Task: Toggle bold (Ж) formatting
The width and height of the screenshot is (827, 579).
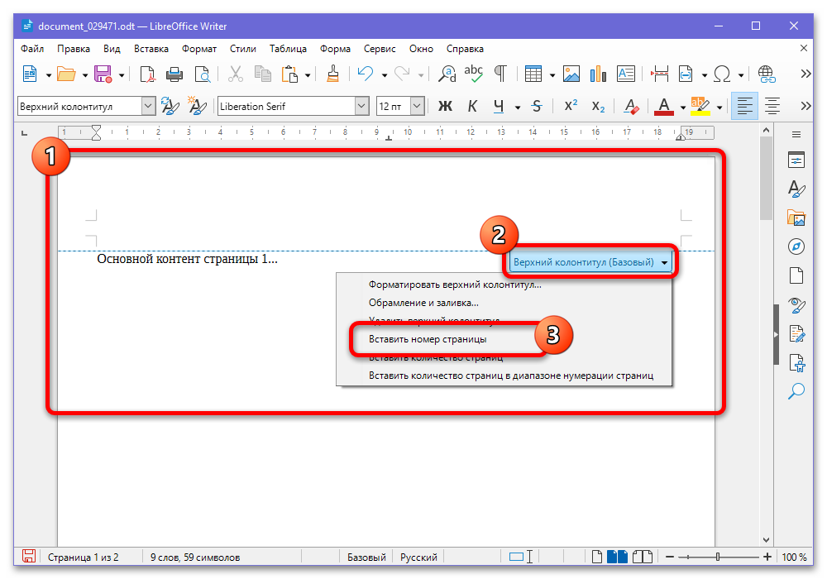Action: [x=445, y=107]
